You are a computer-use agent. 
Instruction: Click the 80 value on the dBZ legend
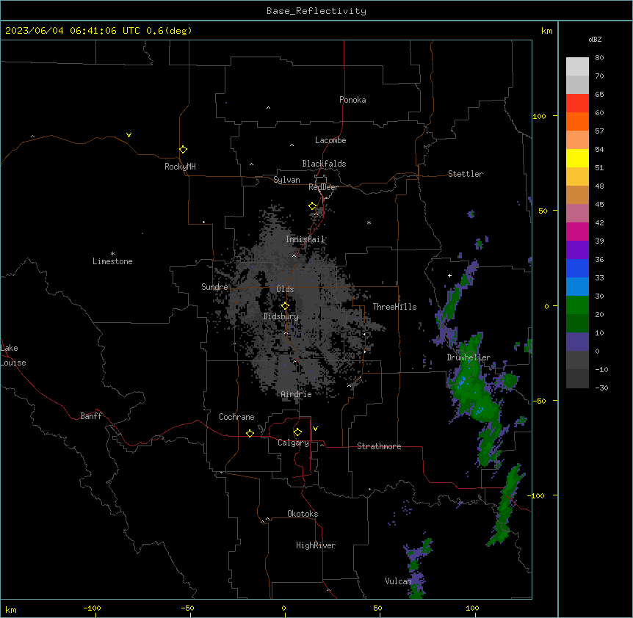pos(599,58)
